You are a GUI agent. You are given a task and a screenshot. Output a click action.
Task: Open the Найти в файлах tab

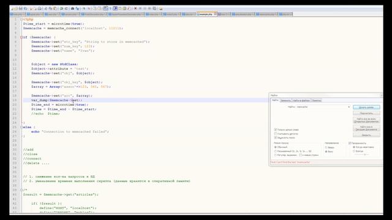pyautogui.click(x=301, y=100)
